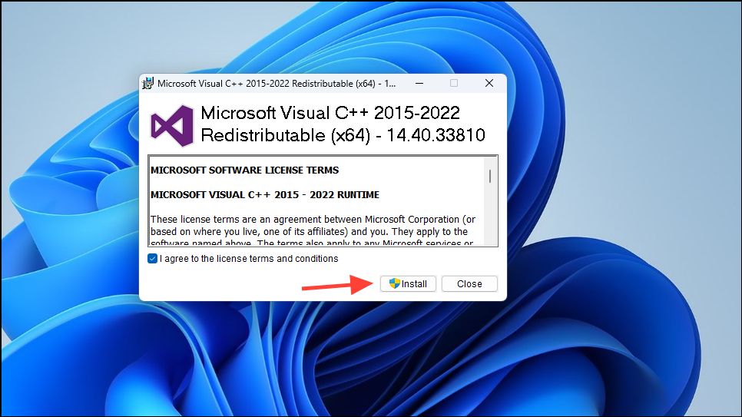The width and height of the screenshot is (742, 417).
Task: Click the "Redistributable (x64) - 14.40.33810" heading
Action: coord(343,135)
